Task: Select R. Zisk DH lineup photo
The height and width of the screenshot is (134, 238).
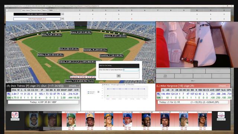Action: coord(109,120)
